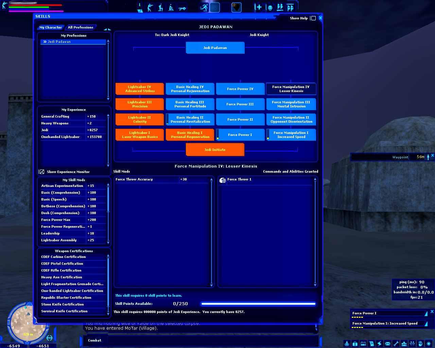Select the standing shooting posture icon

click(150, 7)
